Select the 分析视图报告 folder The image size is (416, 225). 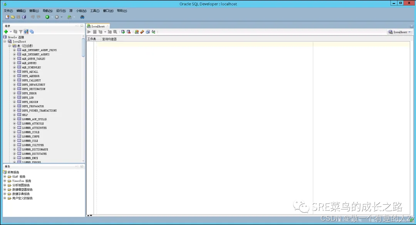(x=21, y=185)
